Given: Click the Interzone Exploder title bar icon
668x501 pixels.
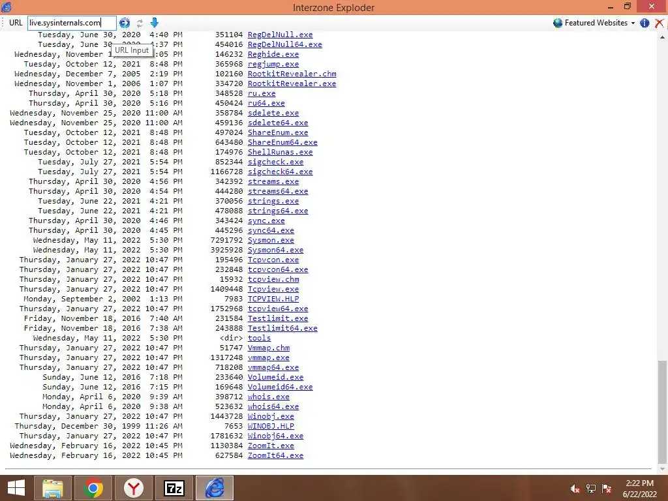Looking at the screenshot, I should [7, 7].
